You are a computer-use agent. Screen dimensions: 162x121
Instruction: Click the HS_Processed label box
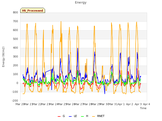coord(33,10)
